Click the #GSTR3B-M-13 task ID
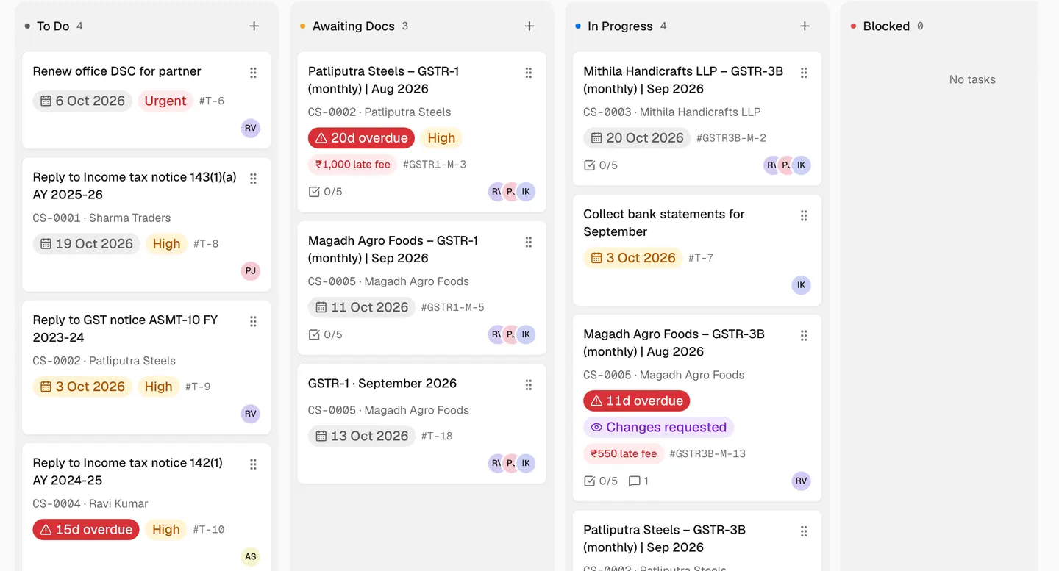 pos(707,454)
